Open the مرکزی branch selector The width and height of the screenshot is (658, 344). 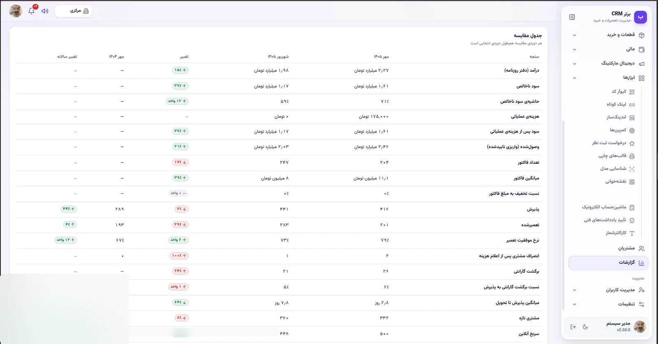(x=74, y=11)
